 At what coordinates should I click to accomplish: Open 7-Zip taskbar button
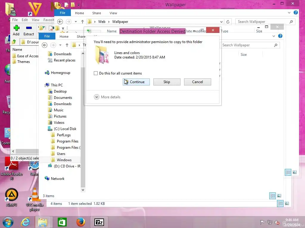pos(99,222)
